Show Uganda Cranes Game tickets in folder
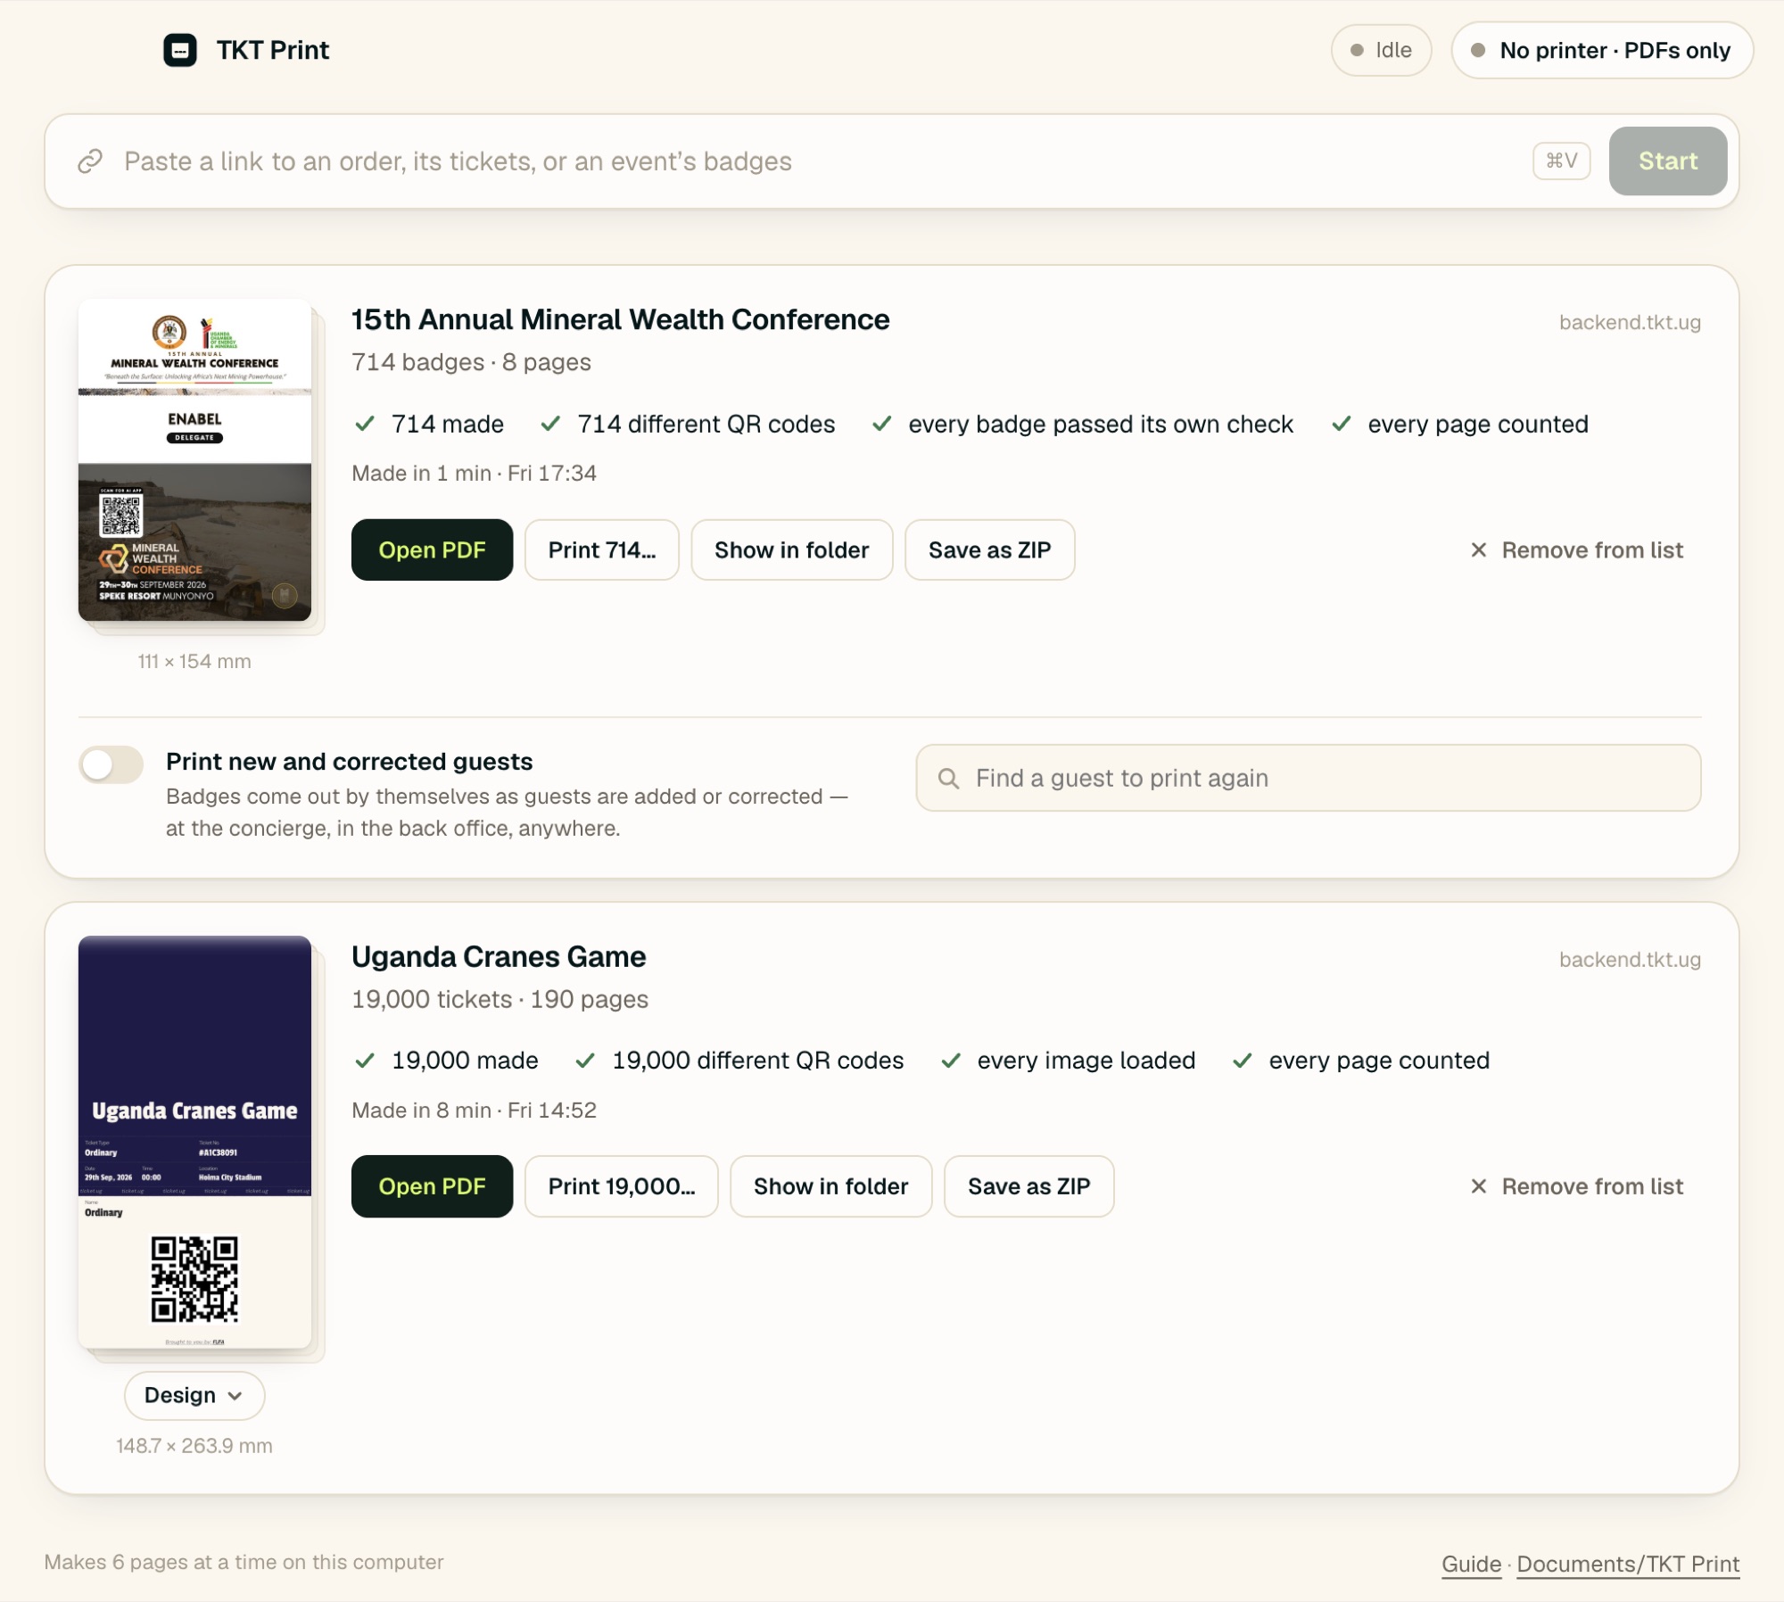This screenshot has height=1602, width=1784. 830,1186
